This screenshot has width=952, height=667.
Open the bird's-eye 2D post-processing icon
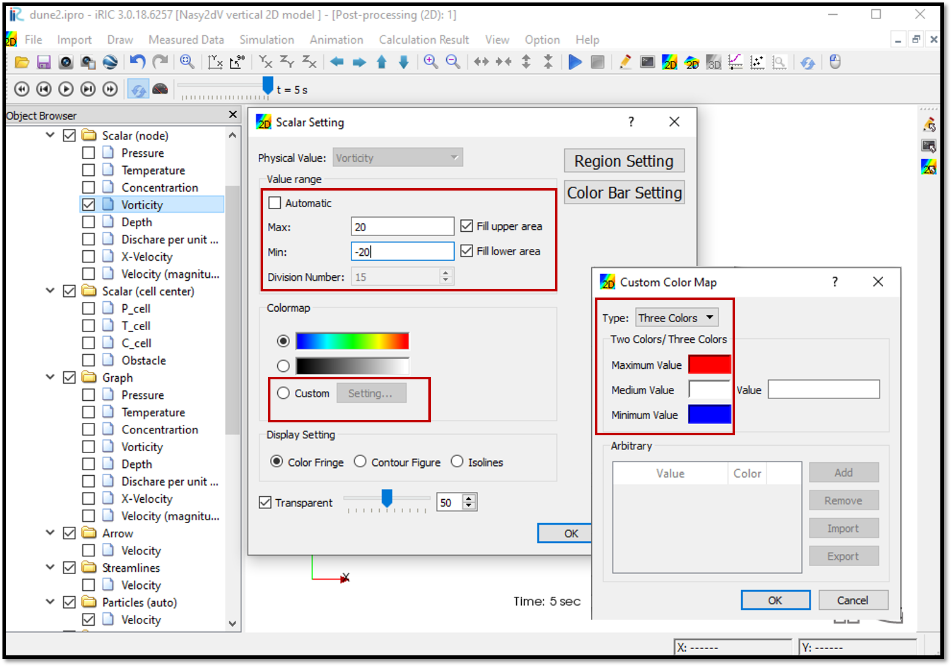[x=691, y=62]
